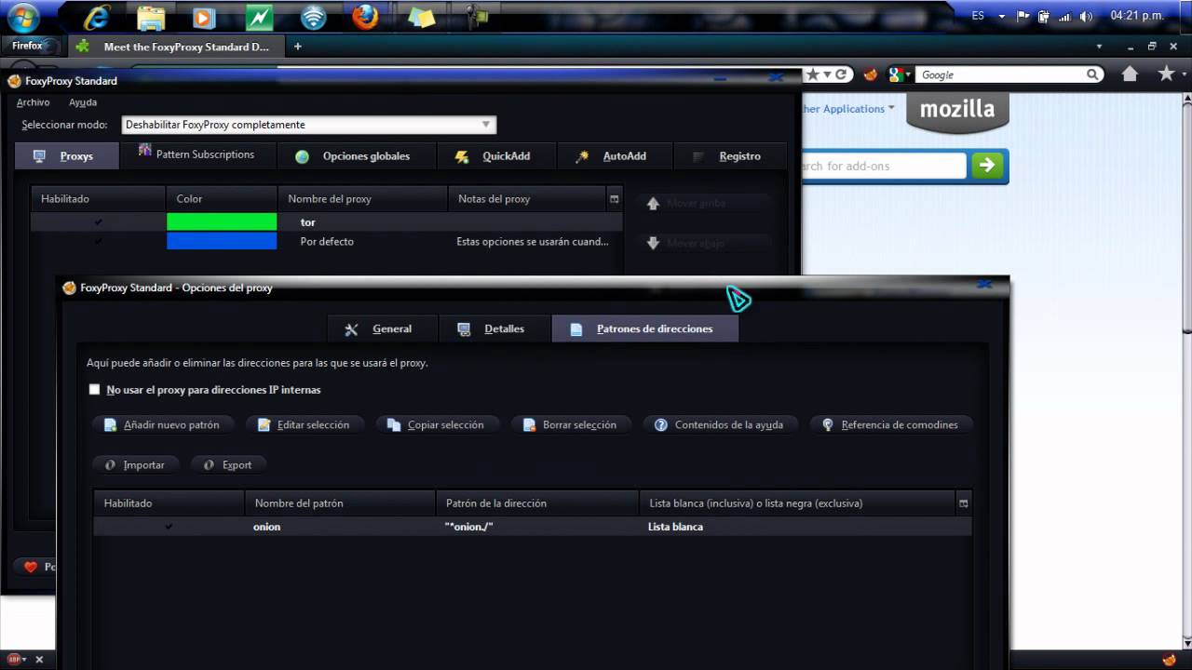Viewport: 1192px width, 670px height.
Task: Click Borrar selección button
Action: click(x=570, y=424)
